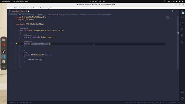The height and width of the screenshot is (104, 185).
Task: Show applications grid in dock
Action: tap(4, 67)
